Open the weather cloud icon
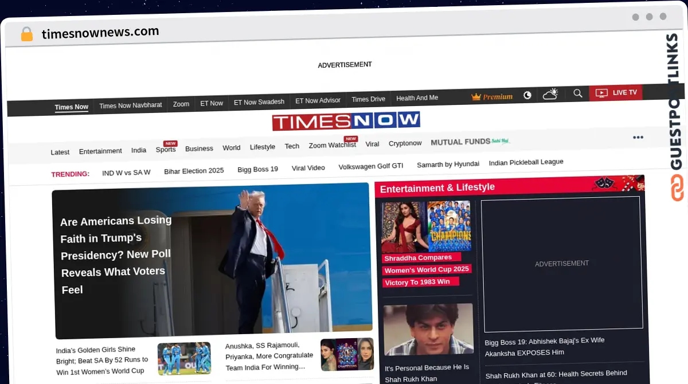This screenshot has width=688, height=384. pos(550,94)
